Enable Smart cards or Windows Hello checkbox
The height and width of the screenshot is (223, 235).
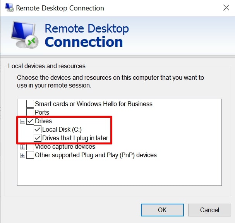coord(30,104)
